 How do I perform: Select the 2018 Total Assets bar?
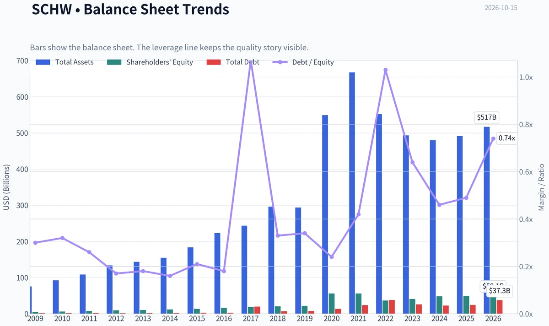pos(271,260)
